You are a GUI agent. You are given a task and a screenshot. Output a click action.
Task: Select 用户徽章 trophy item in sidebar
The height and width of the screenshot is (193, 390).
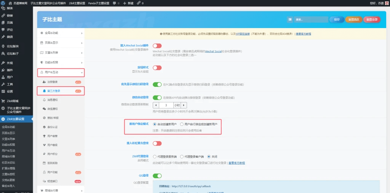pos(61,136)
